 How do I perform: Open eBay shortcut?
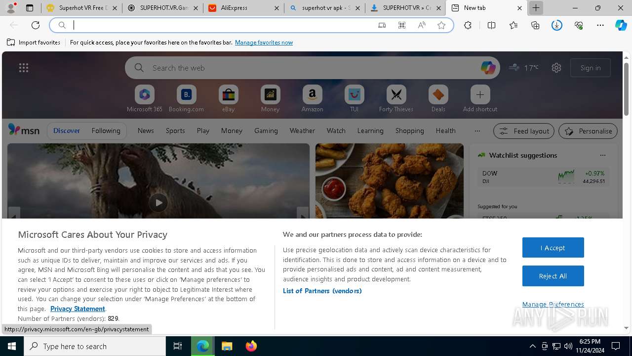pyautogui.click(x=228, y=98)
